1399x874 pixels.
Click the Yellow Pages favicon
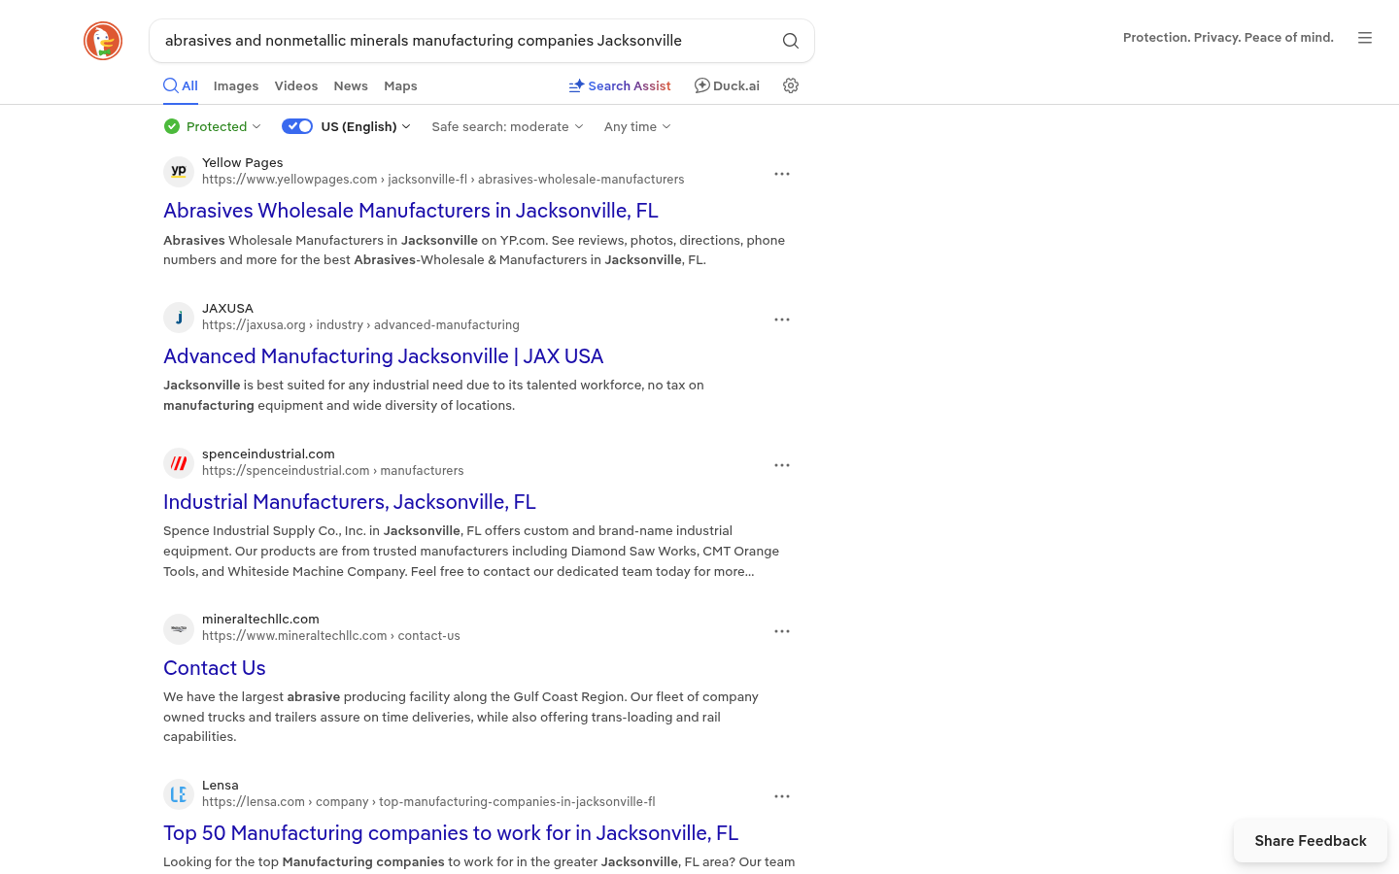point(179,172)
